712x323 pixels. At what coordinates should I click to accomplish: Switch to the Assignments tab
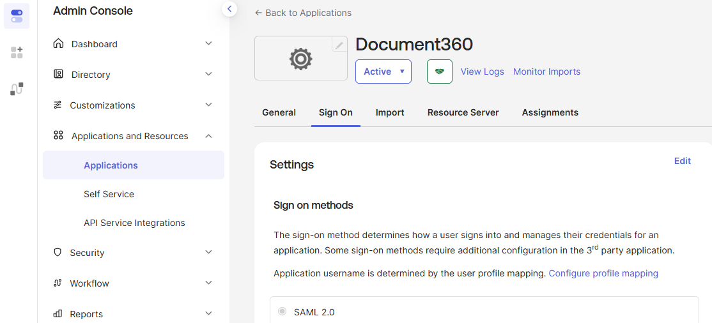(550, 112)
